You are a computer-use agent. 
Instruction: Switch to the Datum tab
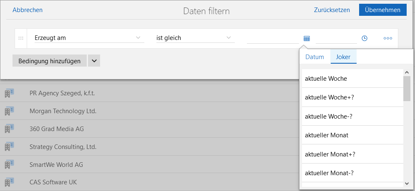[314, 57]
